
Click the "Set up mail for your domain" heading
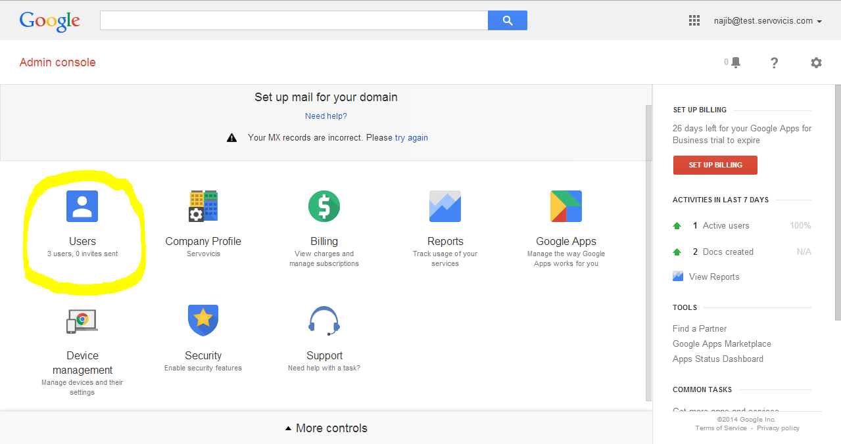[x=326, y=97]
